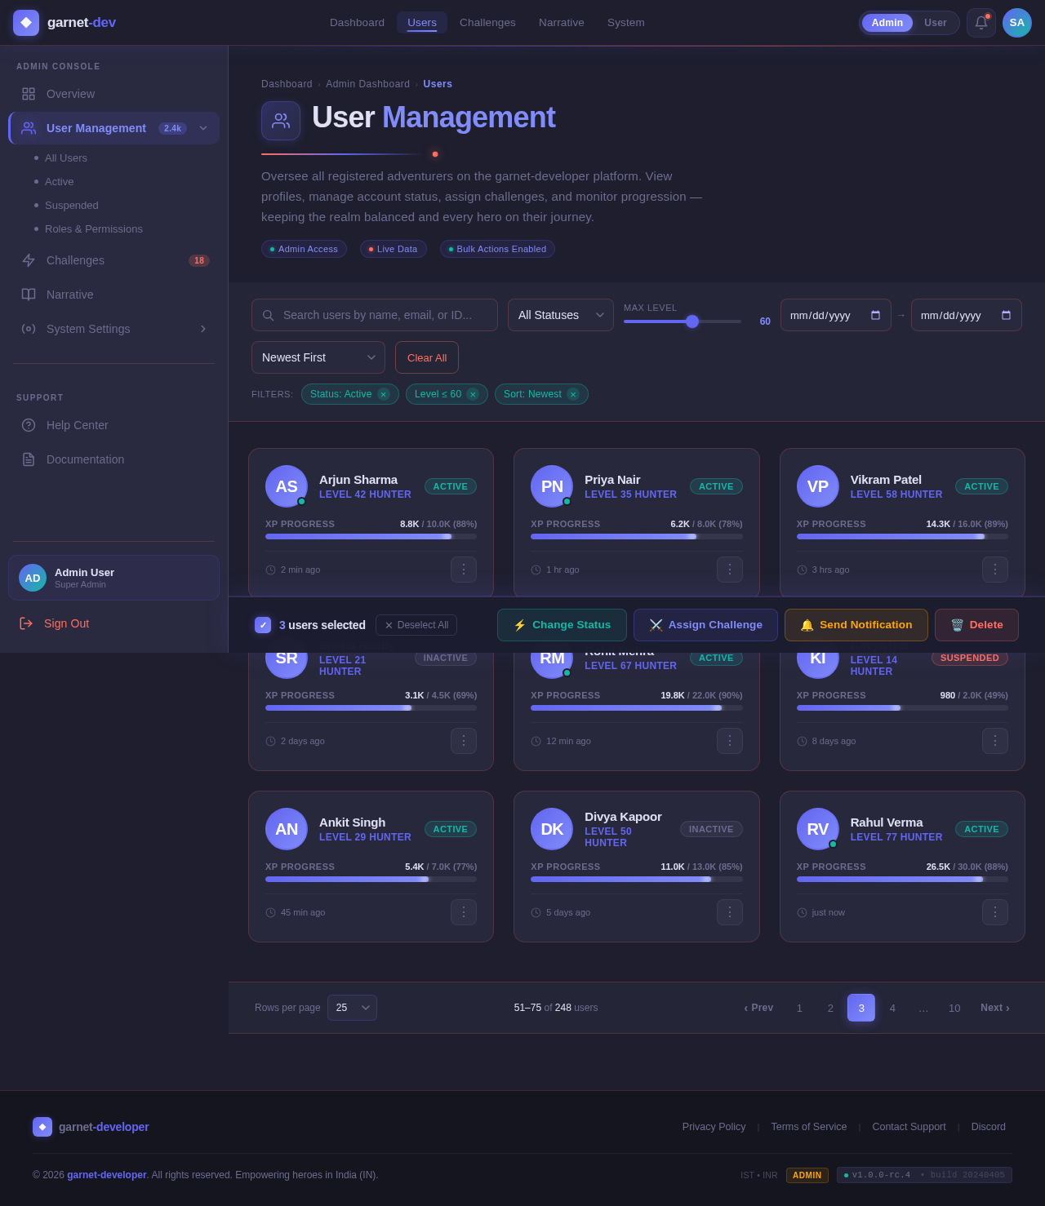Open the start date calendar picker icon
The image size is (1045, 1206).
pos(875,315)
